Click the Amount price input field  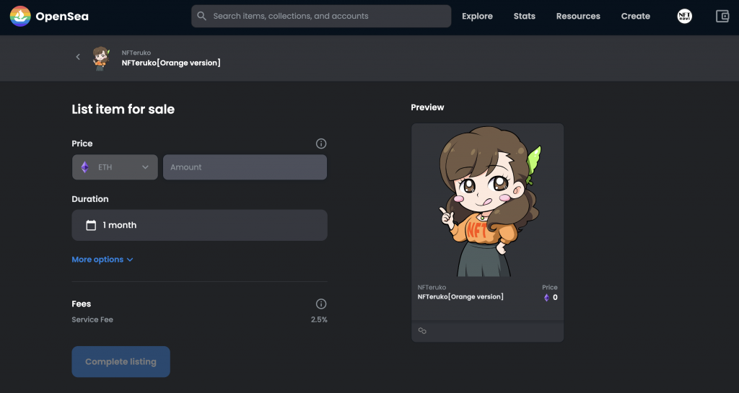[x=245, y=167]
